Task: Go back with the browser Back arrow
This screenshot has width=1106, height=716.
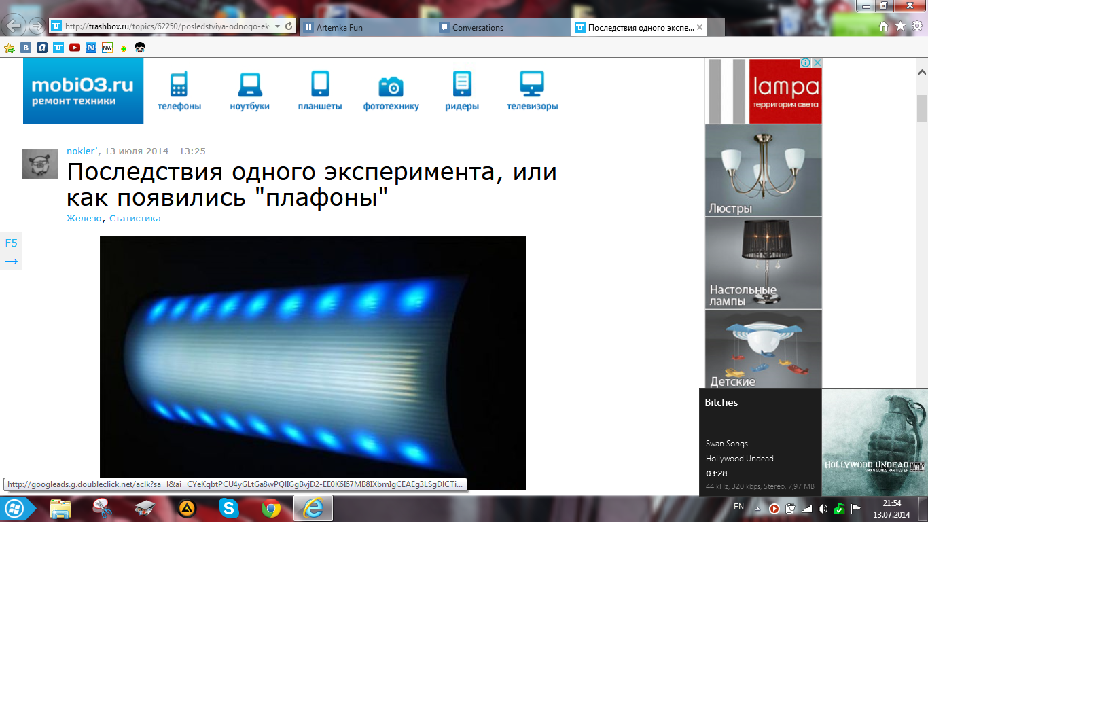Action: tap(14, 26)
